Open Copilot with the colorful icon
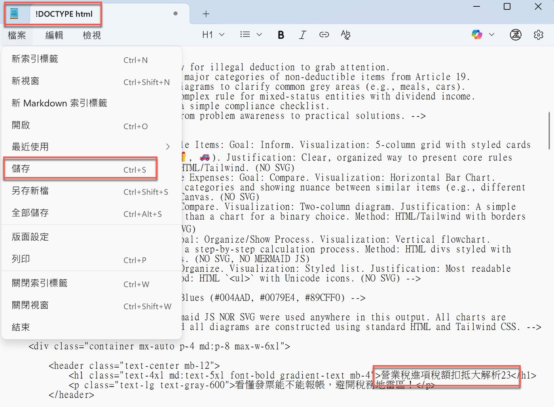The width and height of the screenshot is (554, 407). 477,35
